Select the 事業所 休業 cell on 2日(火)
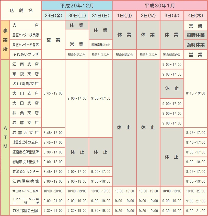208x216 pixels. [148, 35]
